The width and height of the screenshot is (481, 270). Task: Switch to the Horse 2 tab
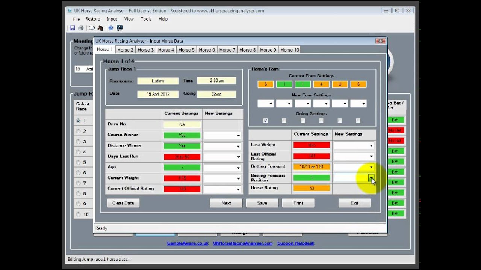coord(125,50)
